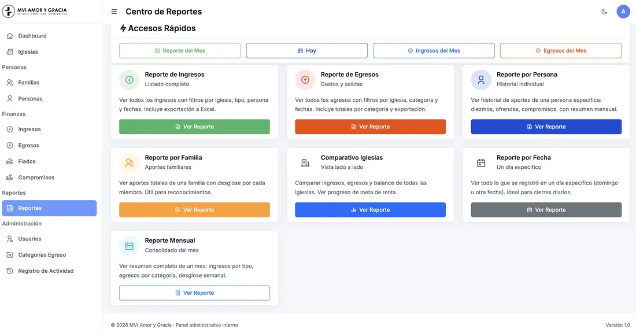Click the Finanzas section label in sidebar
This screenshot has height=333, width=636.
point(14,114)
